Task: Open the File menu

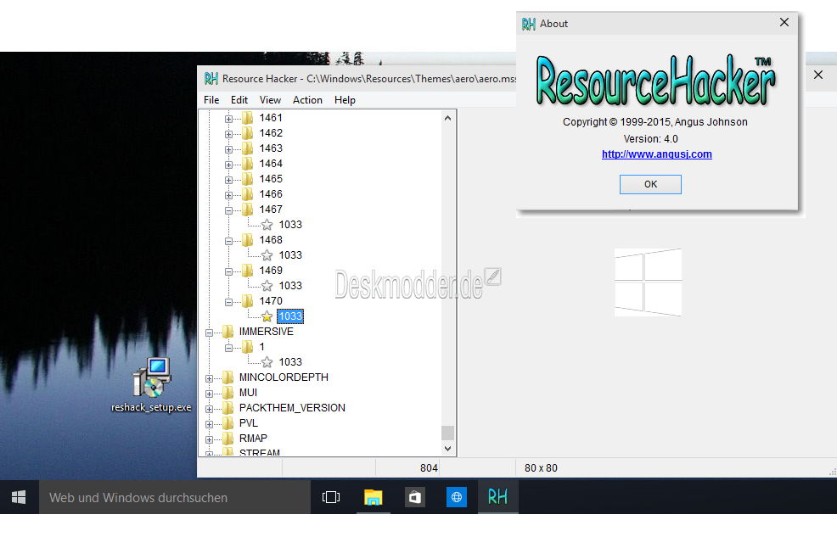Action: pos(211,100)
